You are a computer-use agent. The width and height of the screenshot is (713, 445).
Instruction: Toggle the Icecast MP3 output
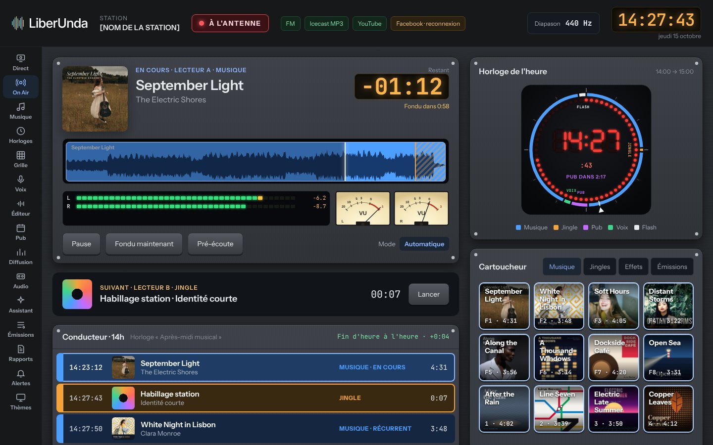click(326, 23)
